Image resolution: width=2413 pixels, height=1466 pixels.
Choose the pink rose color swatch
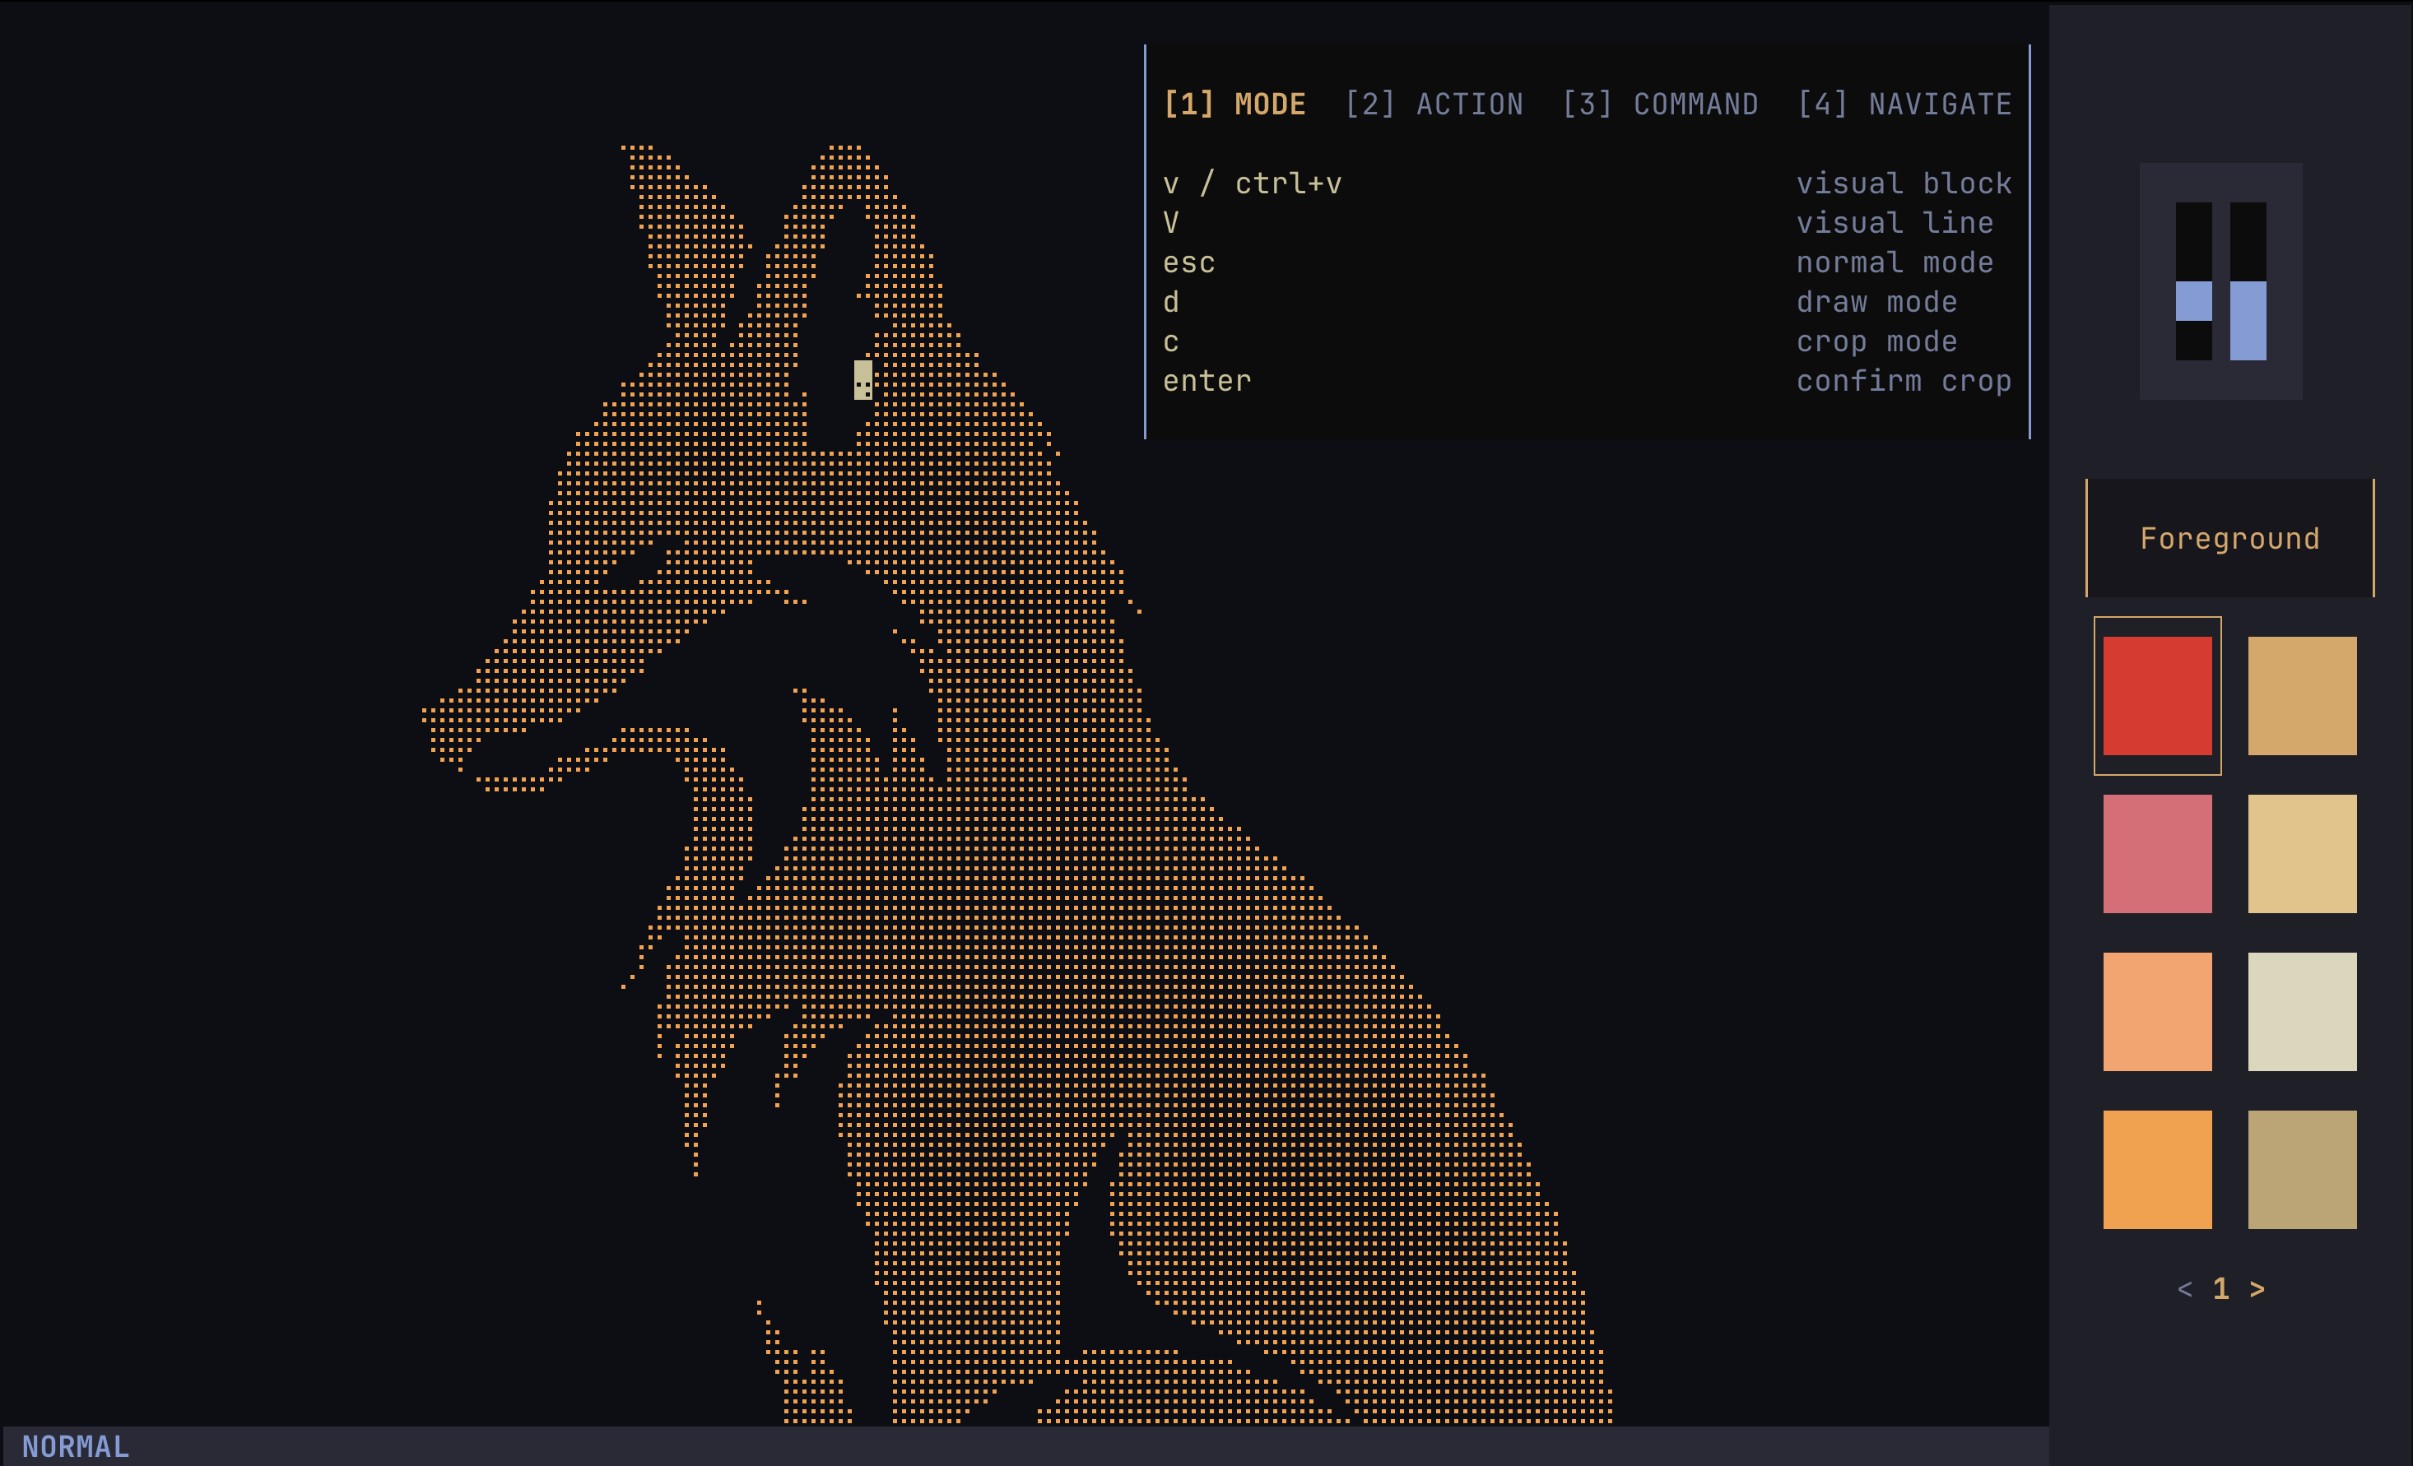click(2157, 853)
